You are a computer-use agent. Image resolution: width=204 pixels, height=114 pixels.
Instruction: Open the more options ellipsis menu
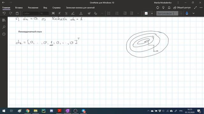pos(201,8)
